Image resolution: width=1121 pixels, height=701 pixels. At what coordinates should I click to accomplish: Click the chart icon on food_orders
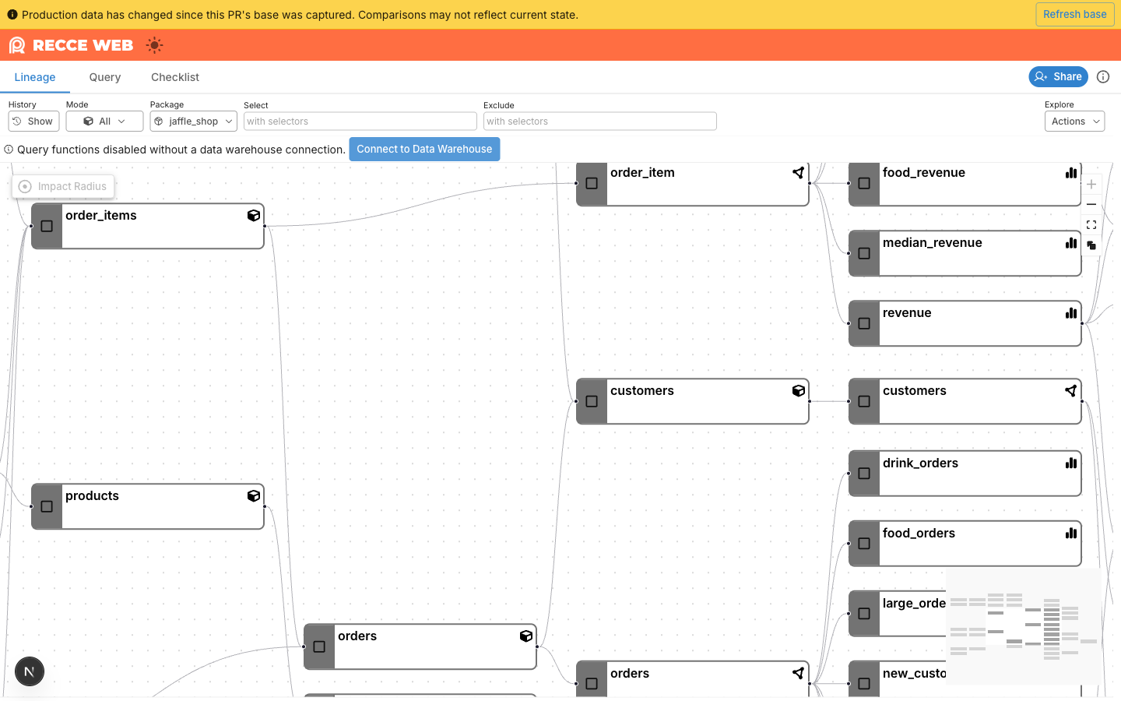(x=1071, y=534)
